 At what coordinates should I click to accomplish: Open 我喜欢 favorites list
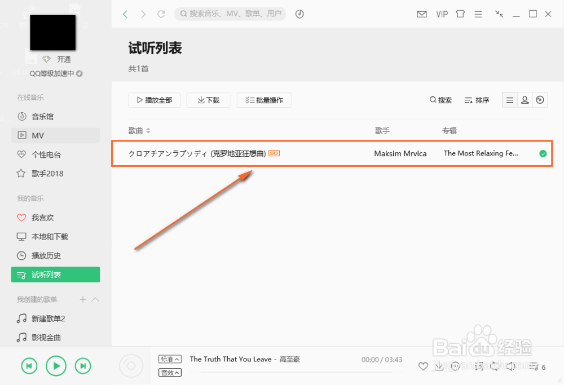click(55, 218)
